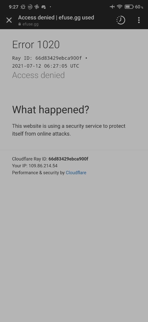Open the Cloudflare link
Screen dimensions: 148x322
click(x=76, y=173)
